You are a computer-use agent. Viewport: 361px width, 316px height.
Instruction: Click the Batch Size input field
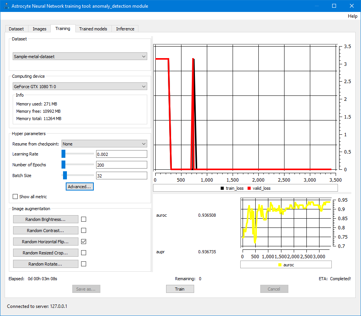121,176
